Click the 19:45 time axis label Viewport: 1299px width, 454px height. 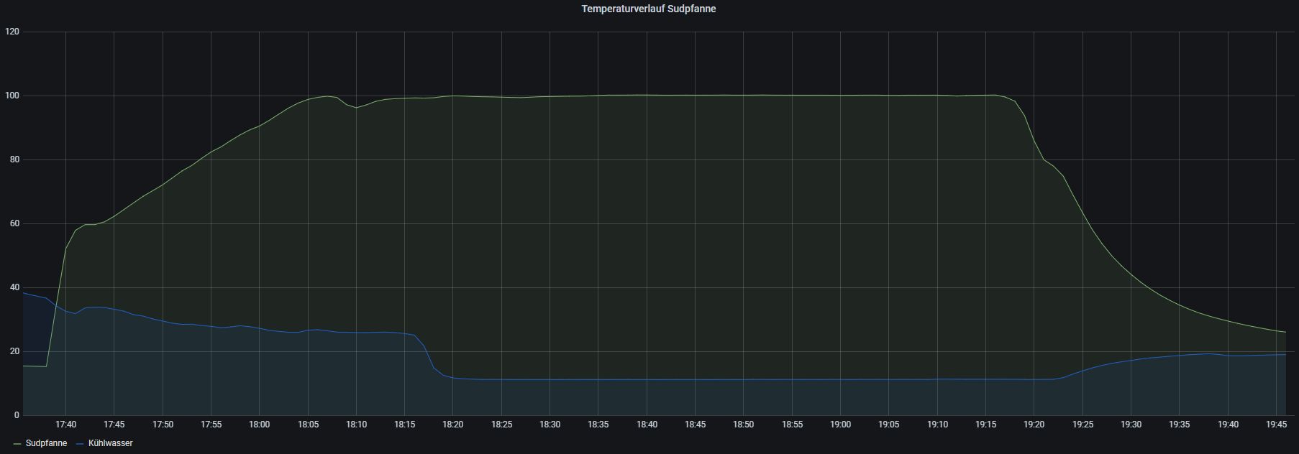tap(1276, 425)
